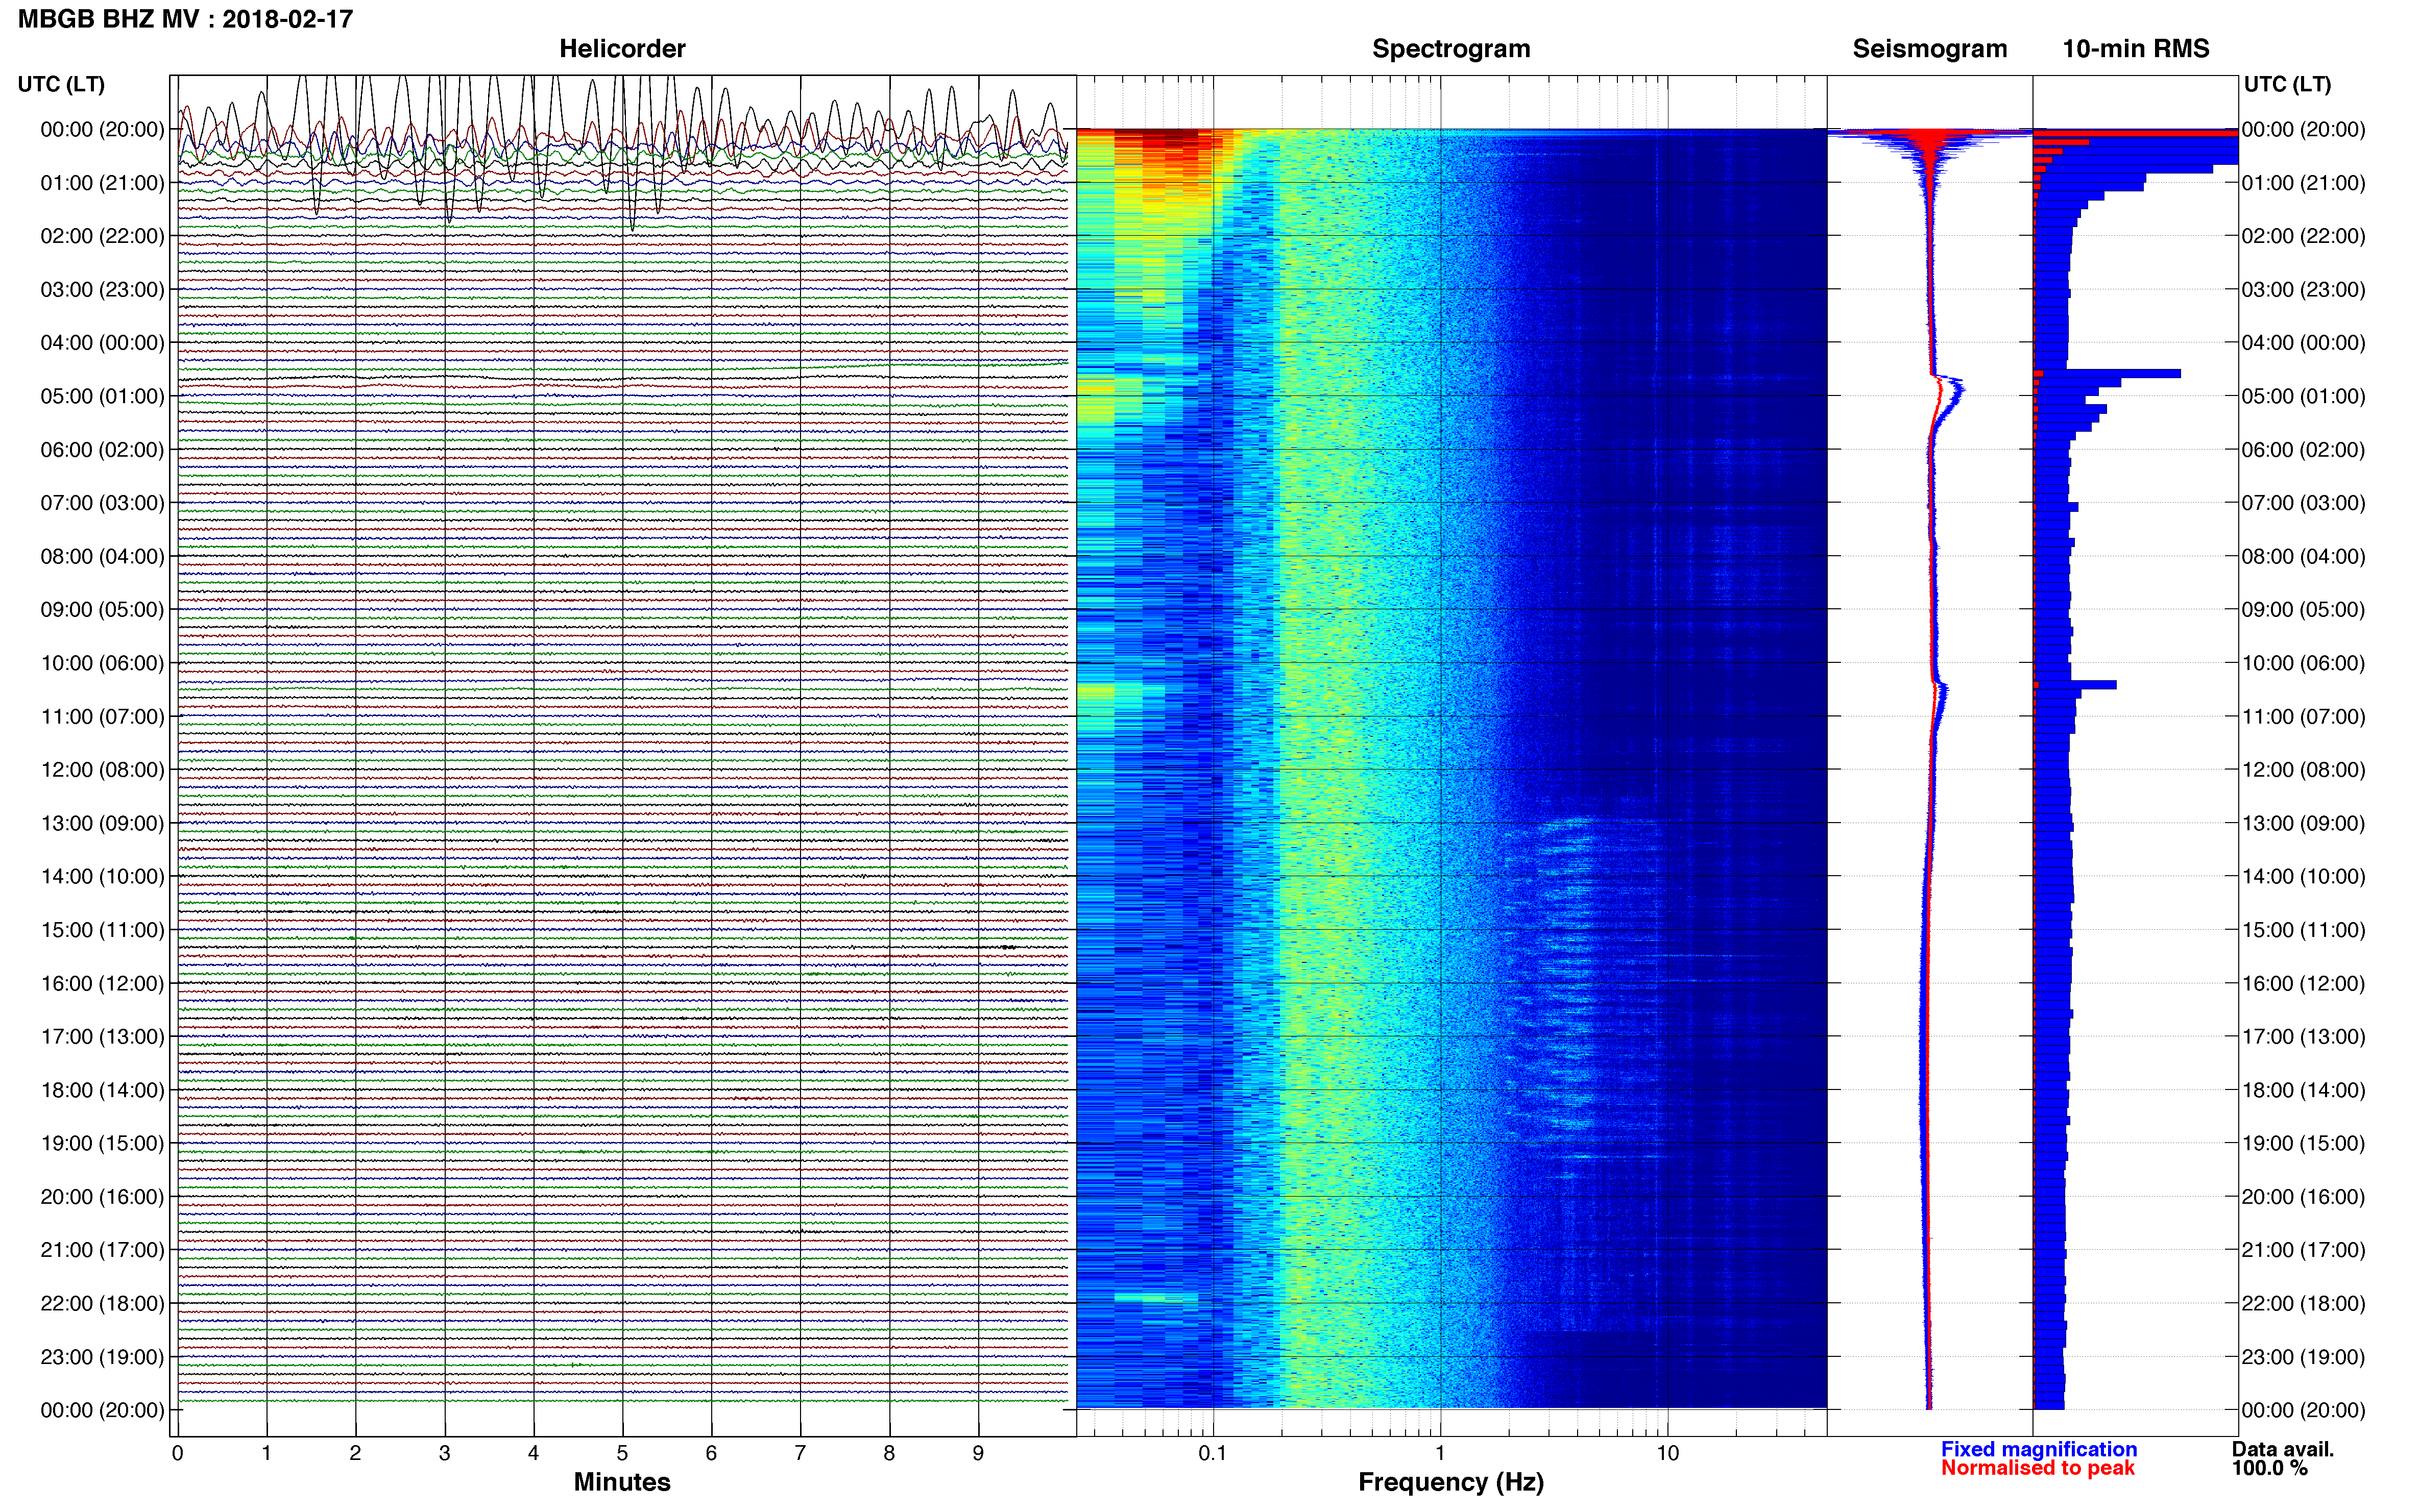This screenshot has height=1512, width=2420.
Task: Click the left-axis 11:00 (07:00) time label
Action: tap(102, 717)
